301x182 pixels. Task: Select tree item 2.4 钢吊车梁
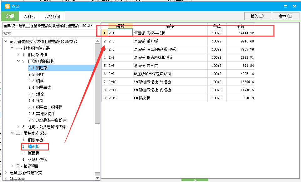[40, 87]
